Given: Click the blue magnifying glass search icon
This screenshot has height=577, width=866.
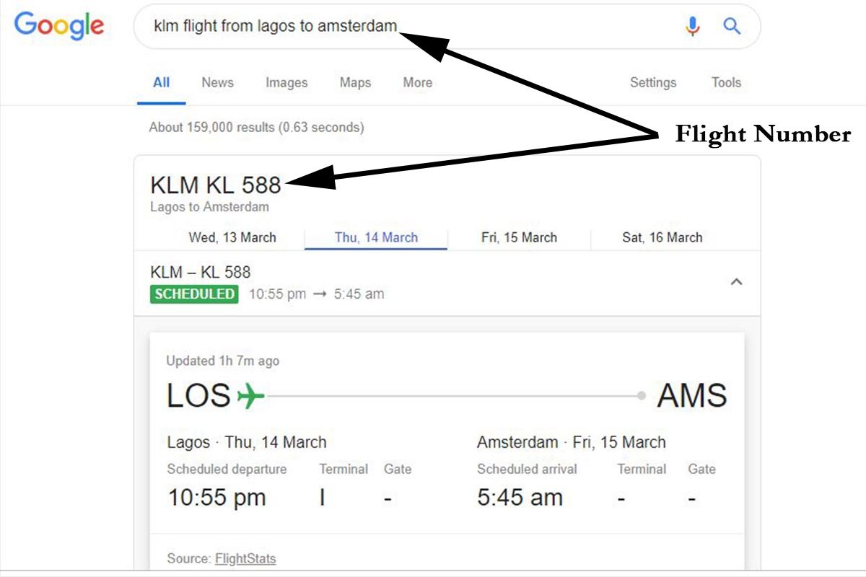Looking at the screenshot, I should point(732,27).
